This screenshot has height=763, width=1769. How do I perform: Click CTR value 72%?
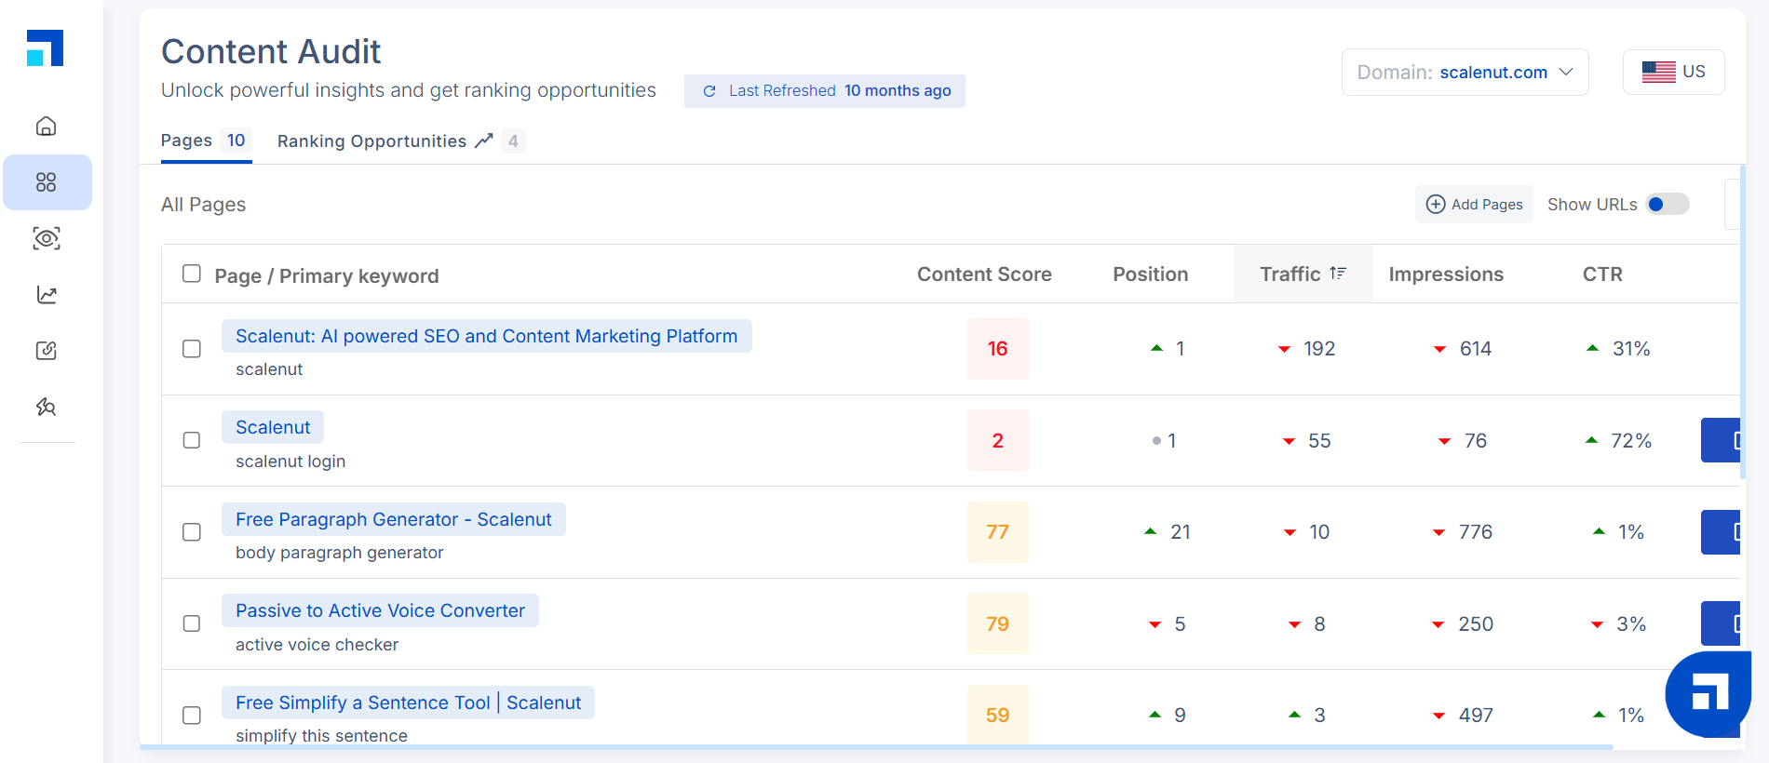1631,440
